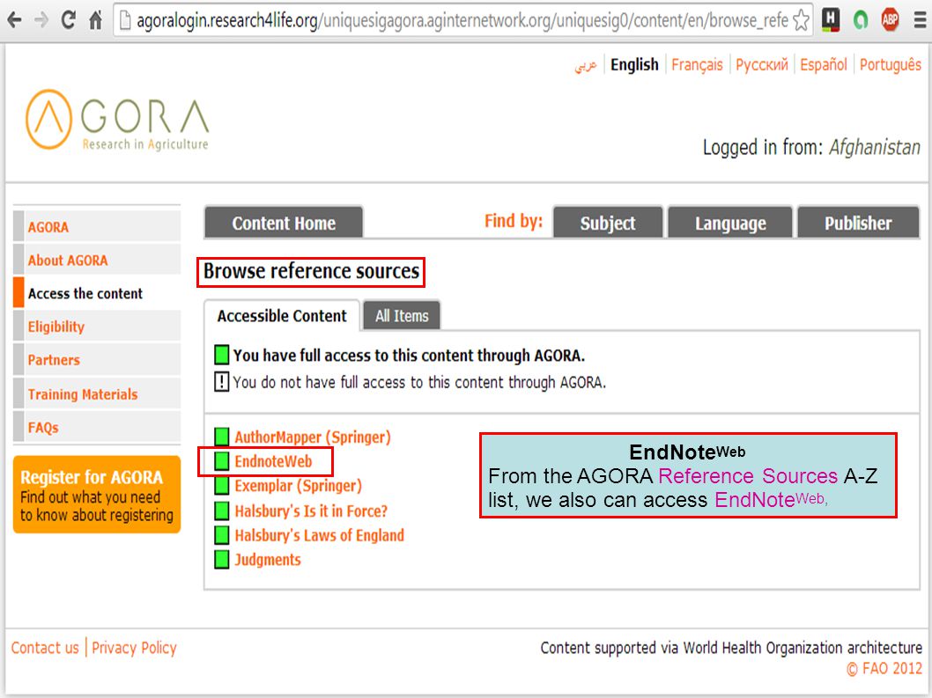Screen dimensions: 932x698
Task: Open Judgments link
Action: pos(268,560)
